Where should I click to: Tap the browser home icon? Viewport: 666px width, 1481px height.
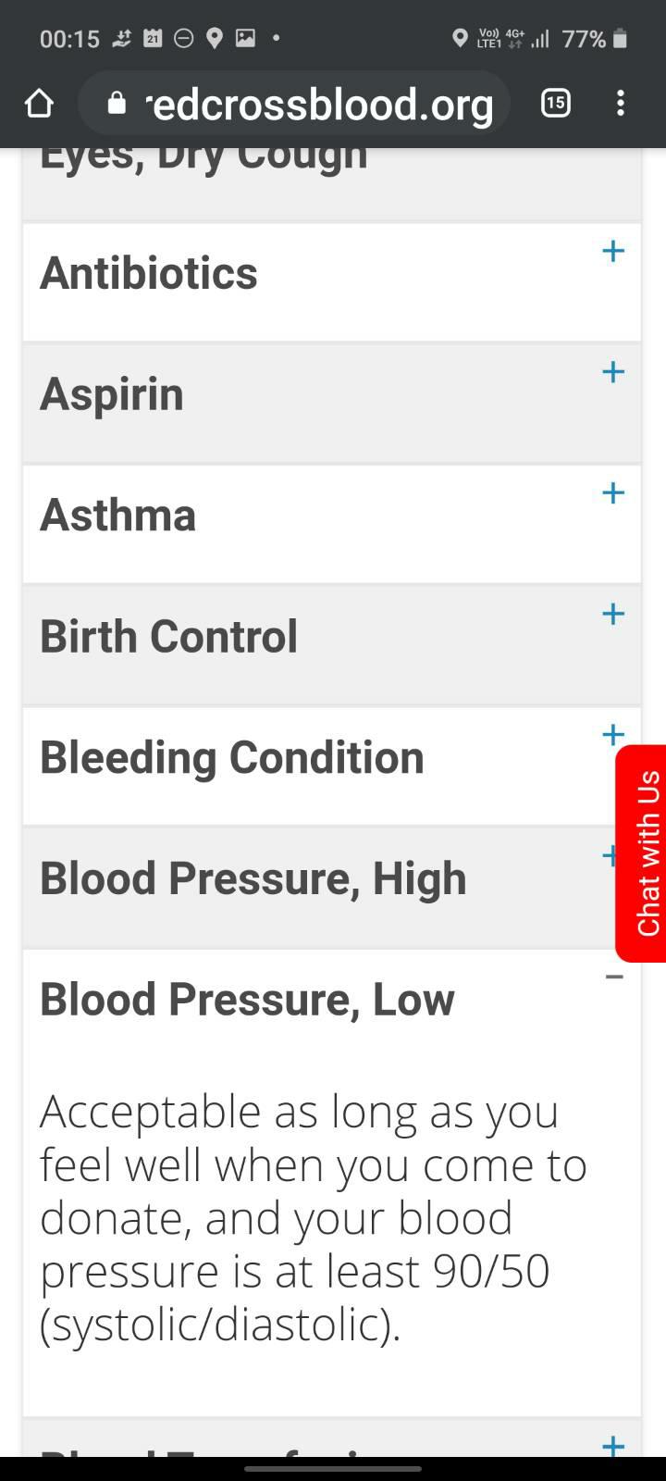39,104
